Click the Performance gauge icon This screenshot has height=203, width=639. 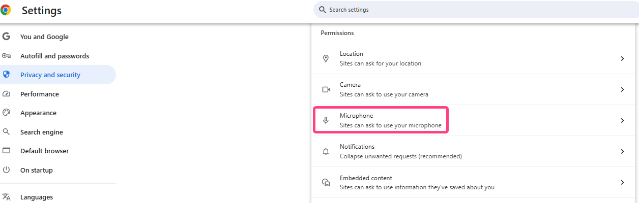click(7, 94)
